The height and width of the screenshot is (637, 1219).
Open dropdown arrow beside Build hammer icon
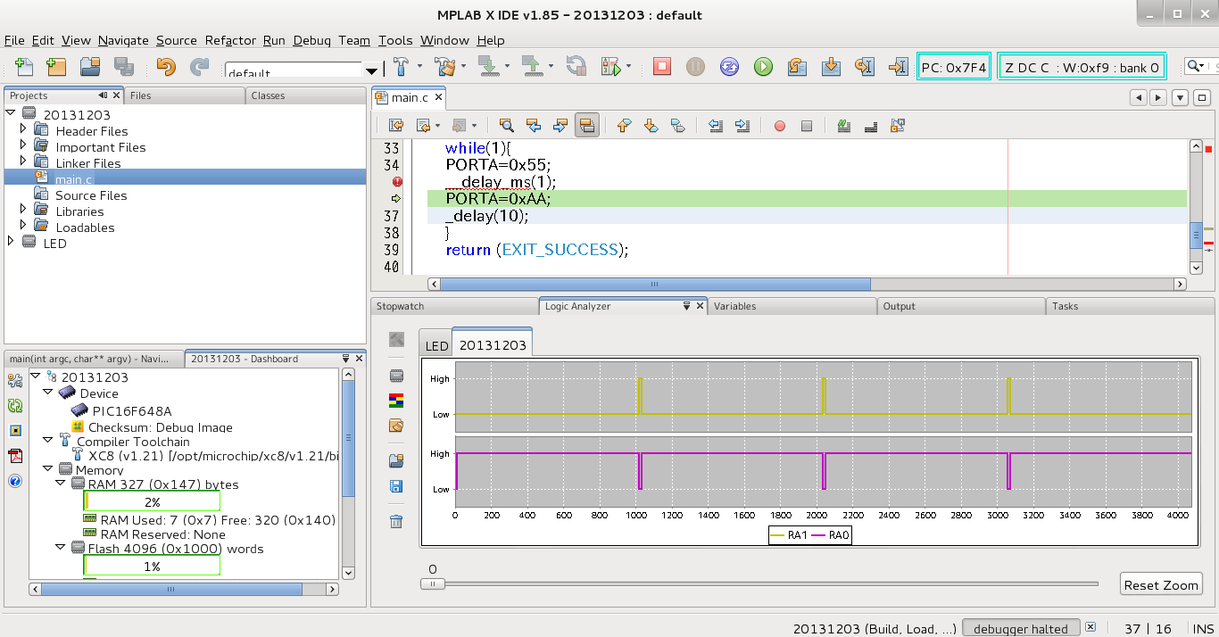(x=421, y=66)
